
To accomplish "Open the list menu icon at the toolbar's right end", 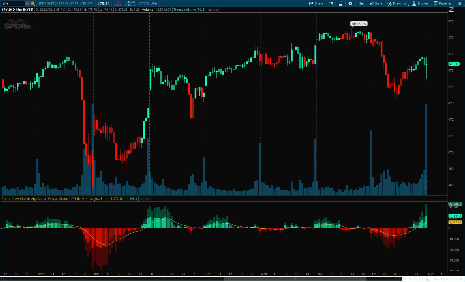I will pos(460,3).
